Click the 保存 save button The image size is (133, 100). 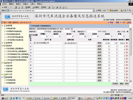click(127, 84)
